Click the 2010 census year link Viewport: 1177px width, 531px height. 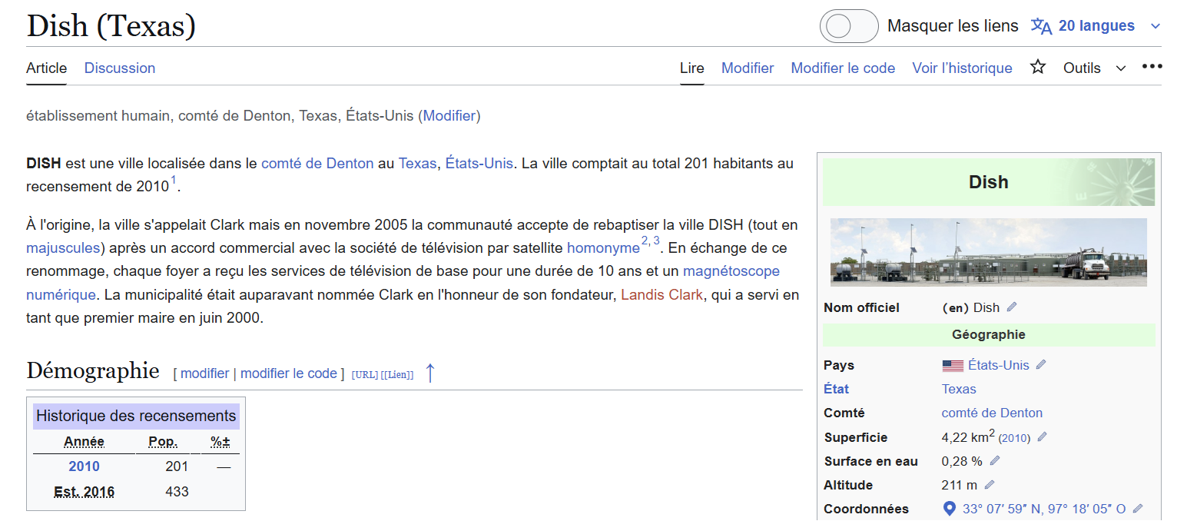[x=84, y=466]
